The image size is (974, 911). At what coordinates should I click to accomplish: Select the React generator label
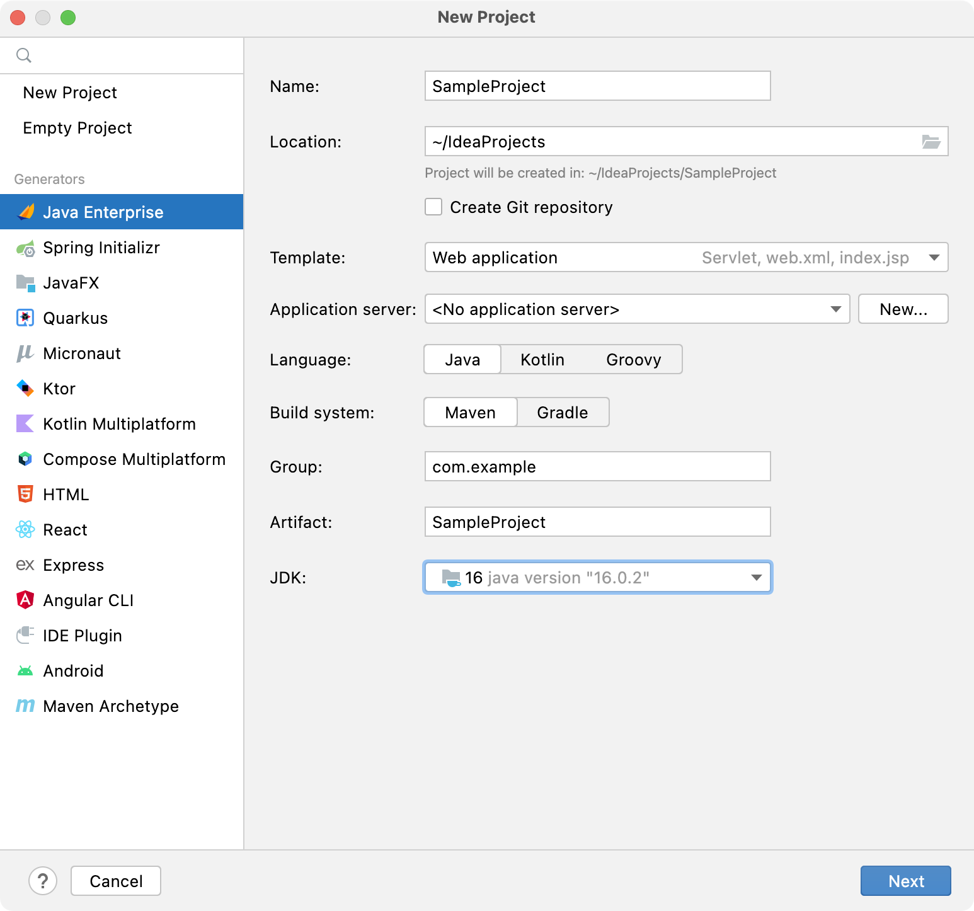pos(65,530)
